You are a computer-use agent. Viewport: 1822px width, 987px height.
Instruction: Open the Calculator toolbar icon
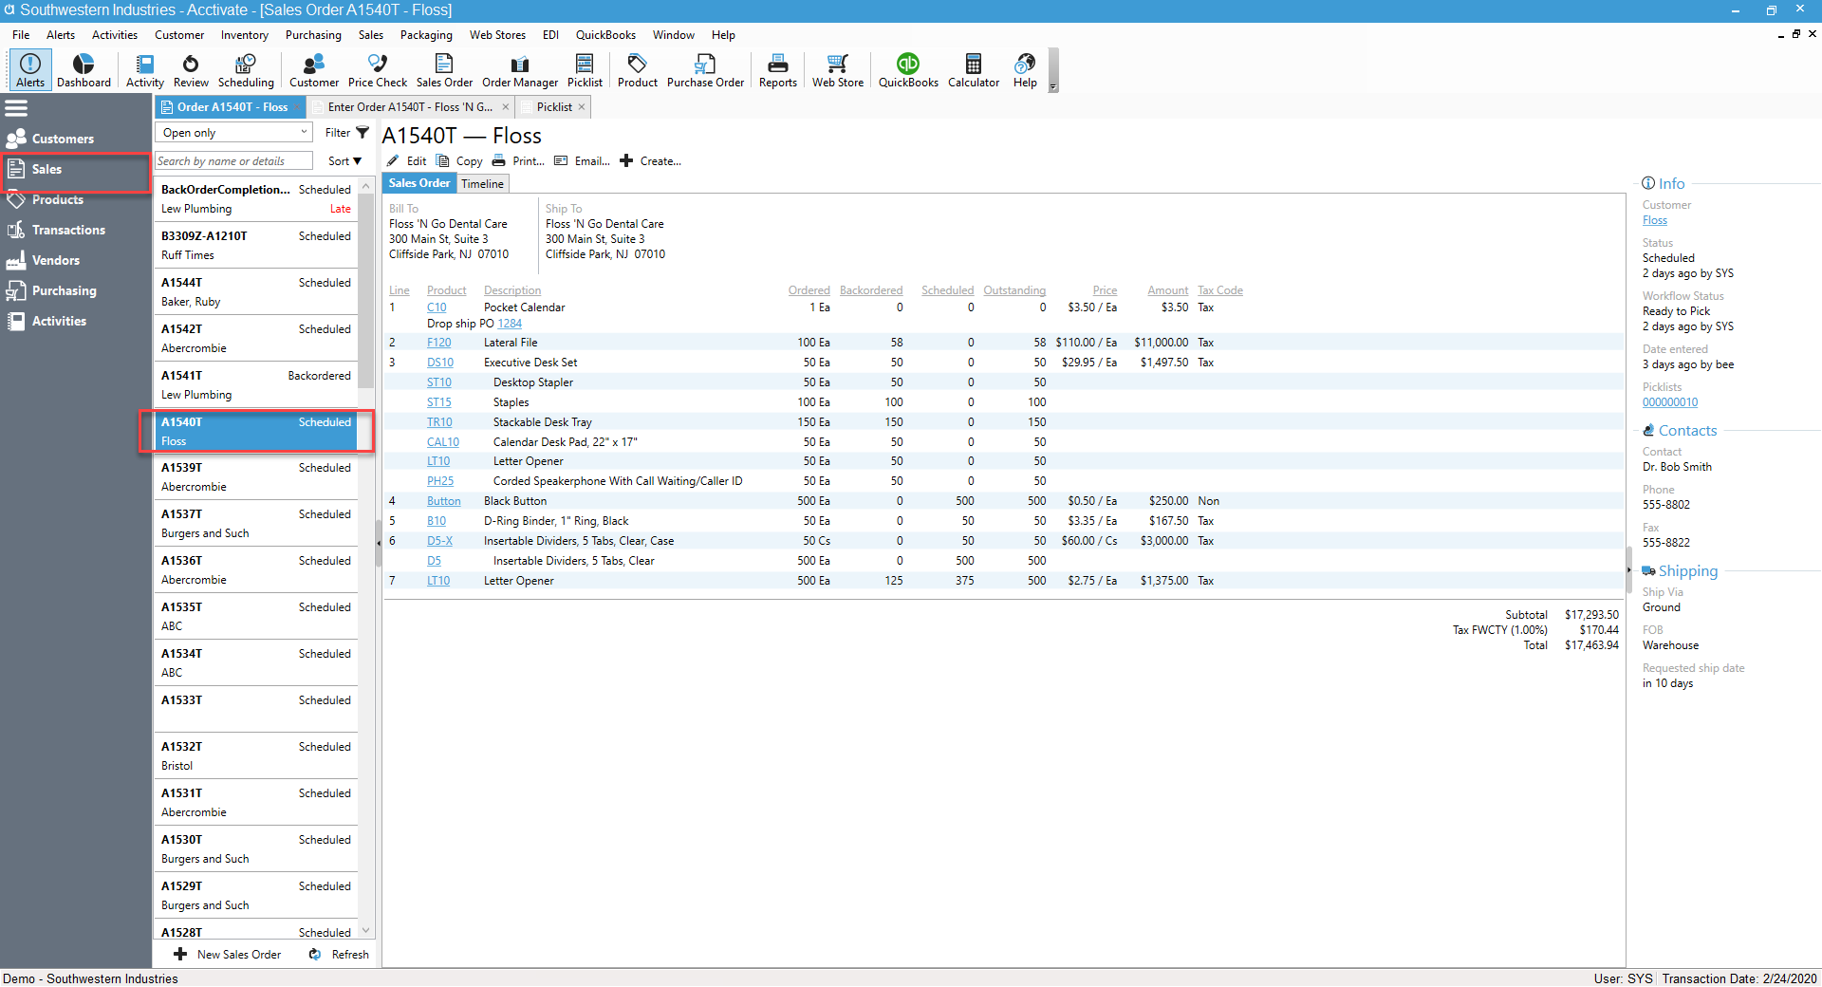pyautogui.click(x=974, y=70)
